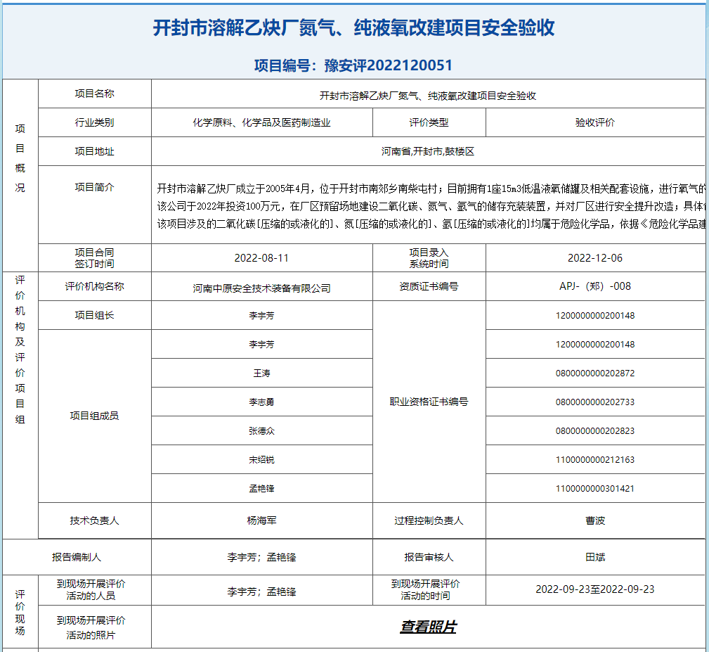
Task: Select technical lead 杨海军
Action: [x=262, y=520]
